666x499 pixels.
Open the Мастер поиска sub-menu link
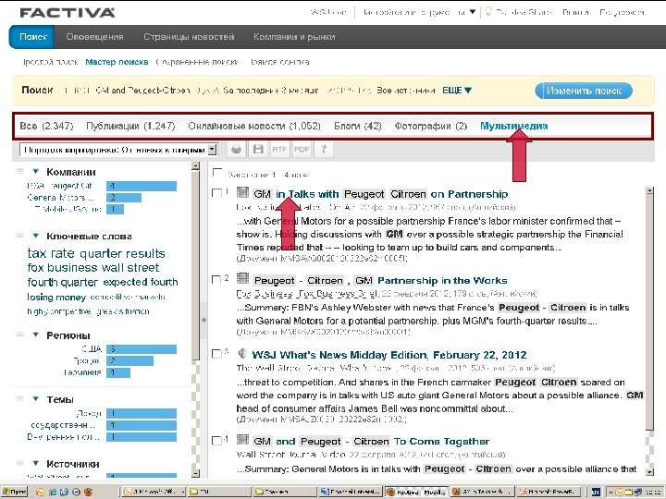tap(117, 62)
